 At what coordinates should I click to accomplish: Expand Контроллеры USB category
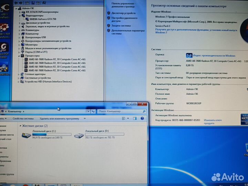(x=19, y=38)
